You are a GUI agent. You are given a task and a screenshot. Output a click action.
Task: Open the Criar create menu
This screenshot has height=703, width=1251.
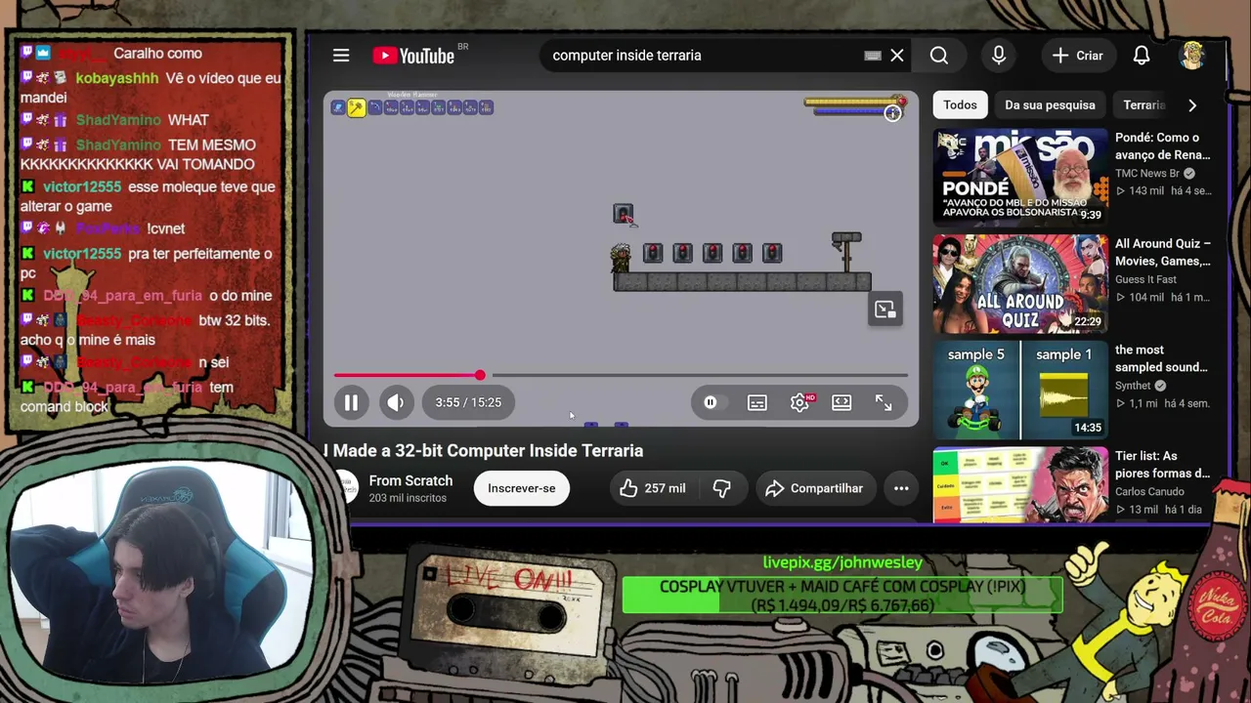point(1078,56)
